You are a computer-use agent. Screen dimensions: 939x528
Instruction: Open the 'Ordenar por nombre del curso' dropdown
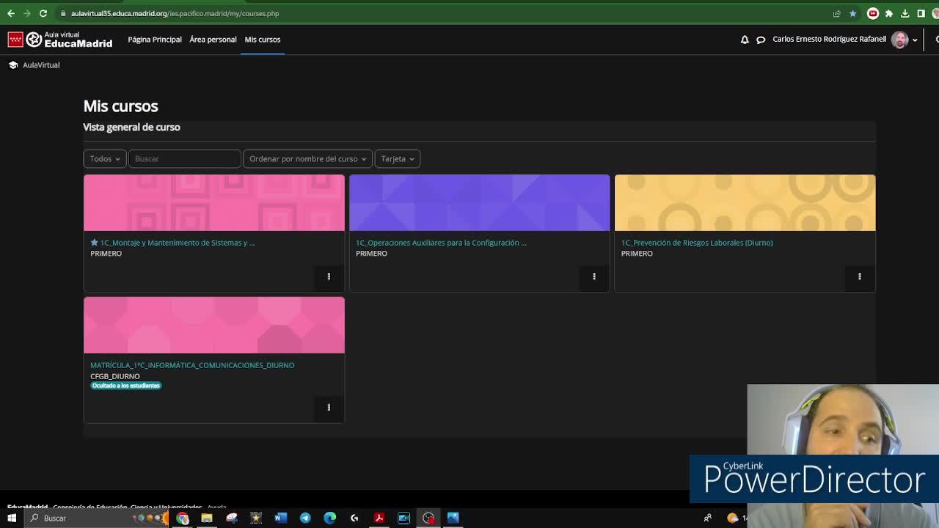[307, 158]
